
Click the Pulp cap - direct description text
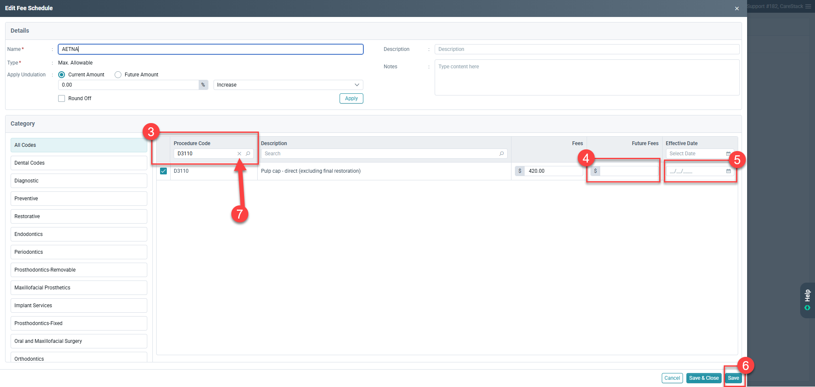(311, 171)
